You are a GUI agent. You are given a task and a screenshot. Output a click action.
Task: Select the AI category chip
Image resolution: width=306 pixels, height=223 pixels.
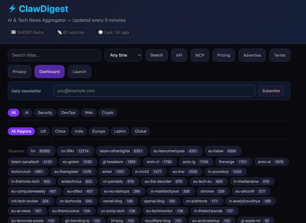[27, 112]
